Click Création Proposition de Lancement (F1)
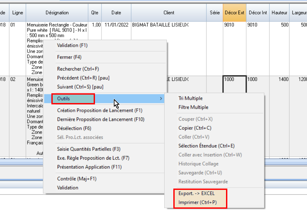 click(100, 111)
